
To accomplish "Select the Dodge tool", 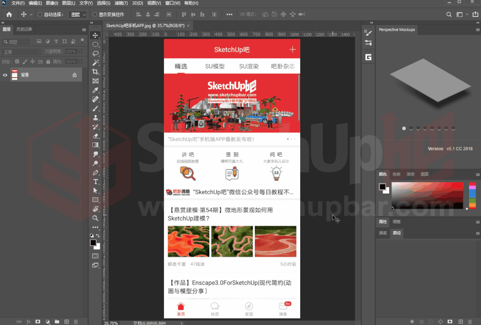I will (x=95, y=163).
